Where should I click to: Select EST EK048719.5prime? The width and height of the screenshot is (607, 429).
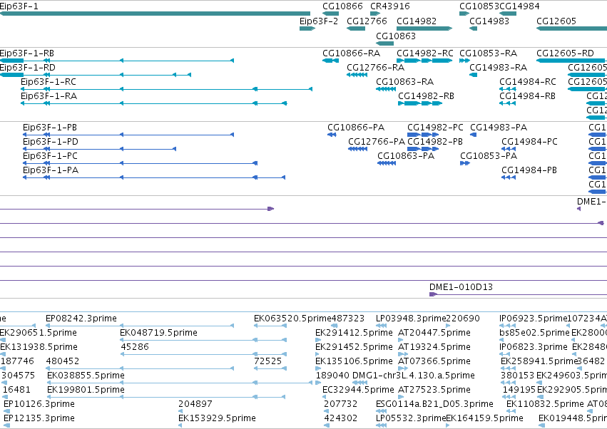(x=158, y=333)
